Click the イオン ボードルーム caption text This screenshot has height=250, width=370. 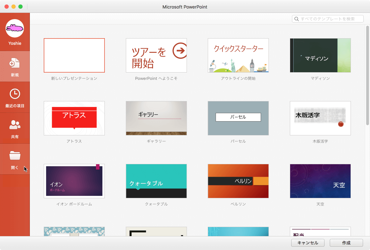74,204
